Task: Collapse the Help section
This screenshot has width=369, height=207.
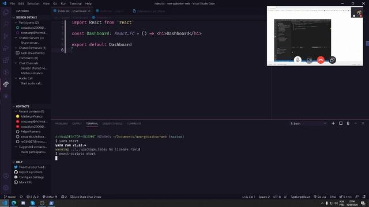Action: pyautogui.click(x=14, y=162)
